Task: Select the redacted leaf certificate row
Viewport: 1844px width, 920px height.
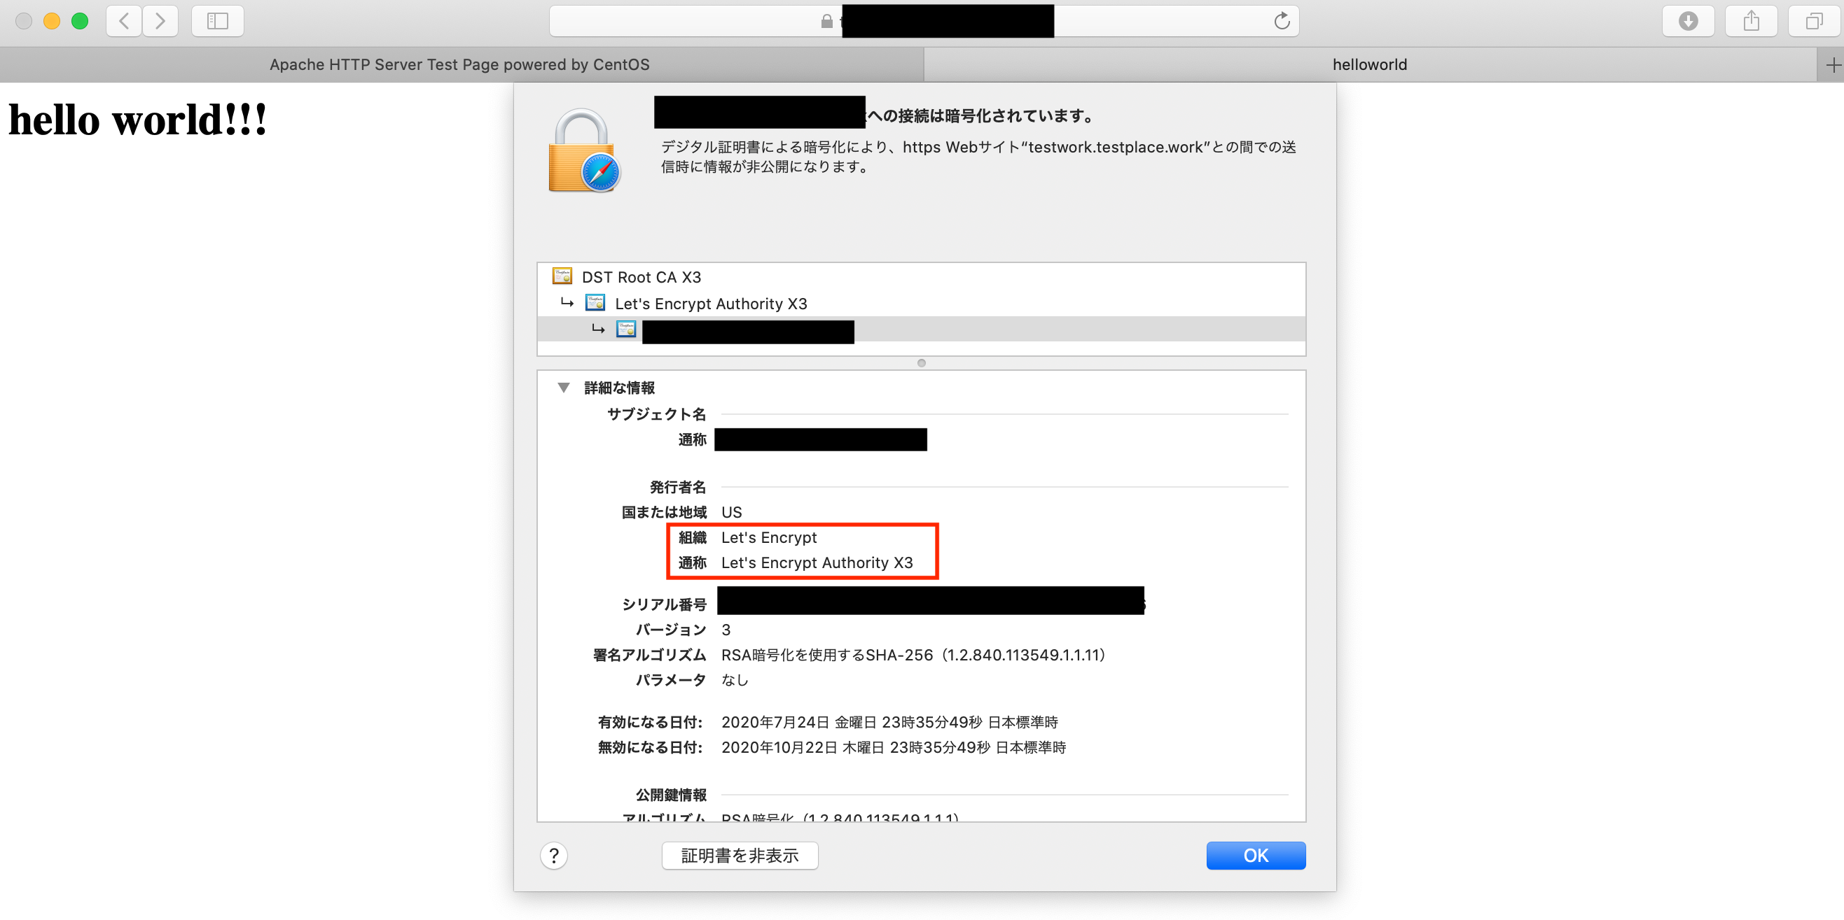Action: point(921,330)
